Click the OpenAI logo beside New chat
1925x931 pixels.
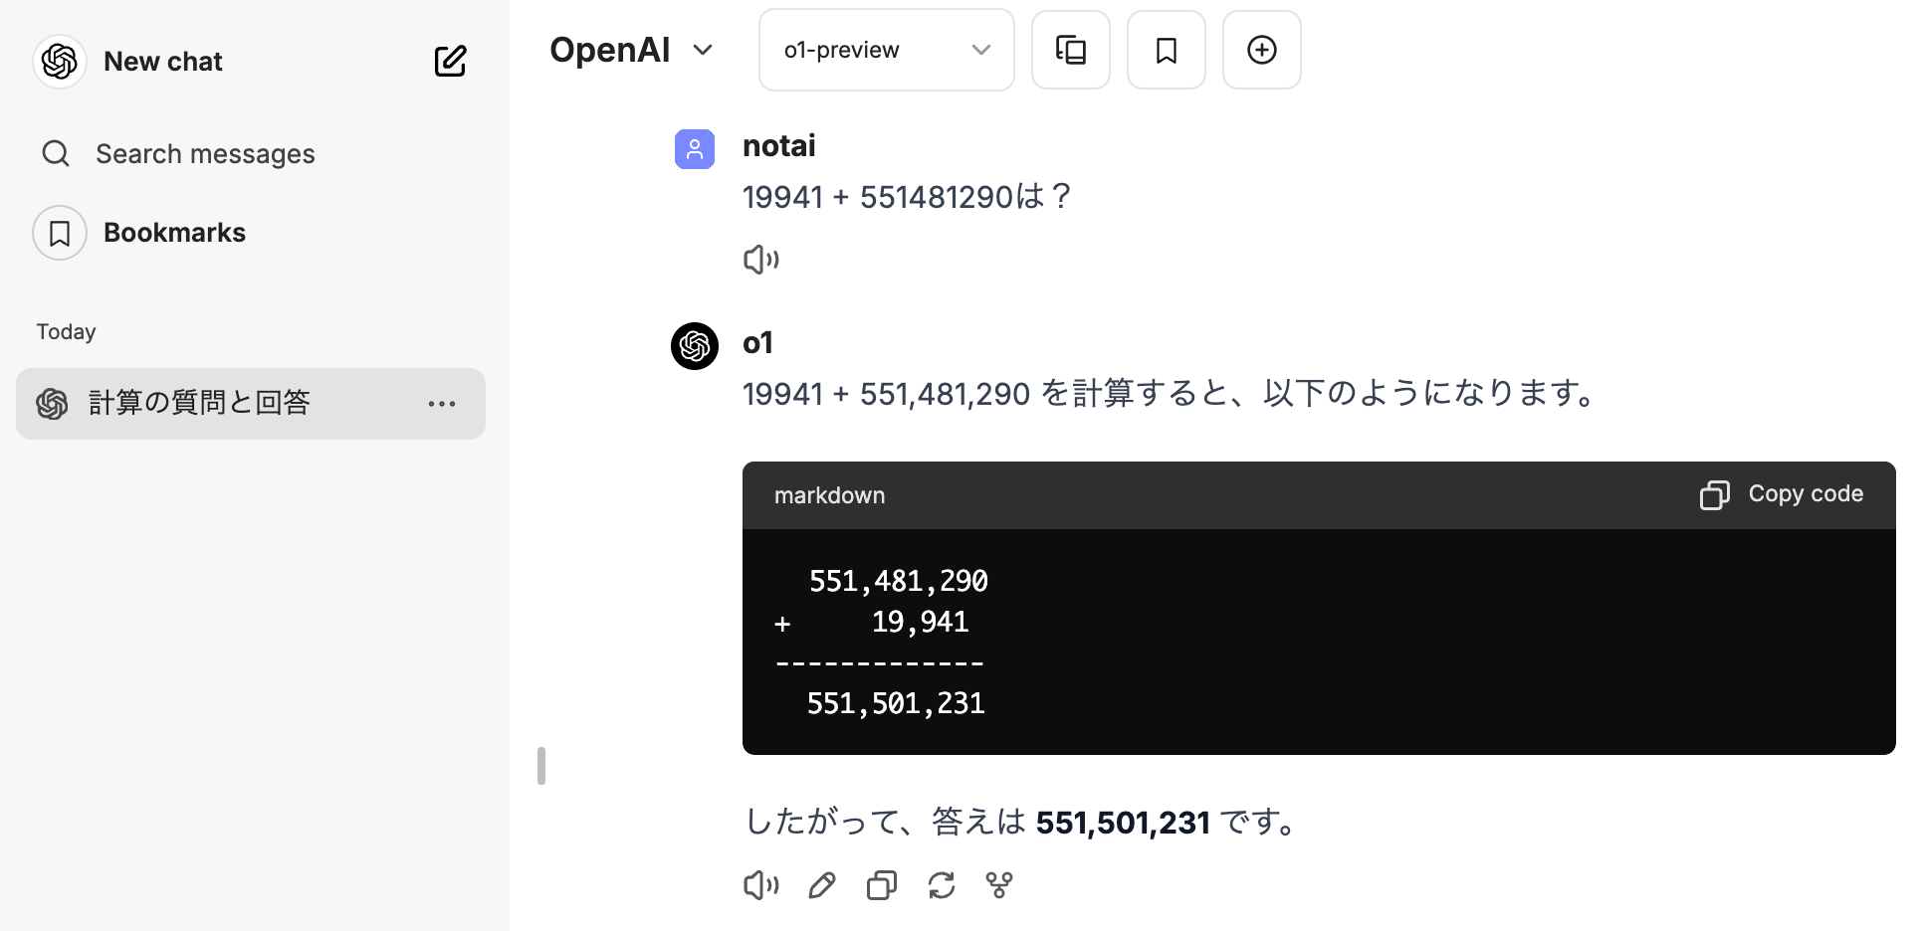(x=60, y=62)
